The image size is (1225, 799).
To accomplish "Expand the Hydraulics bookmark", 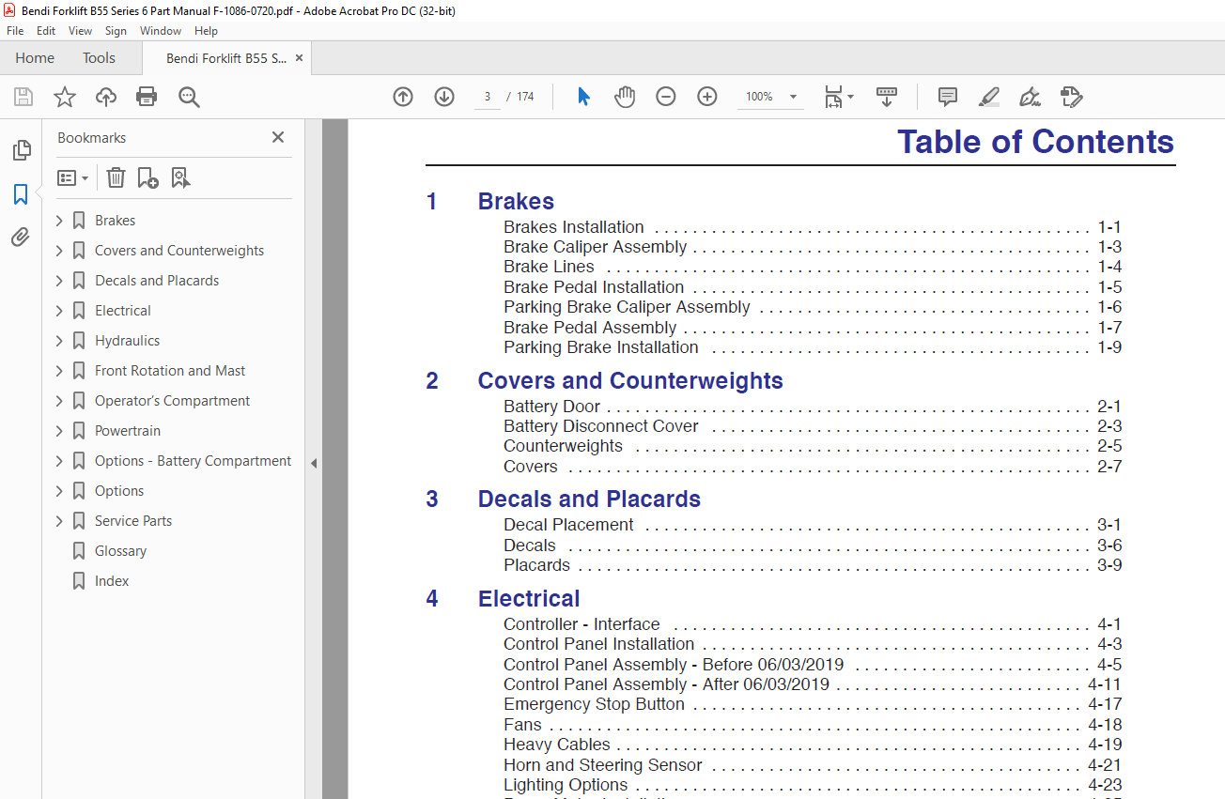I will point(59,341).
